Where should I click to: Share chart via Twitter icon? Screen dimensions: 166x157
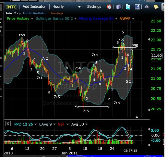click(128, 7)
